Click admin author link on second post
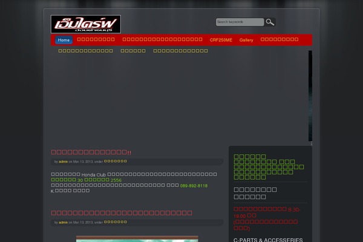The width and height of the screenshot is (363, 242). 63,223
